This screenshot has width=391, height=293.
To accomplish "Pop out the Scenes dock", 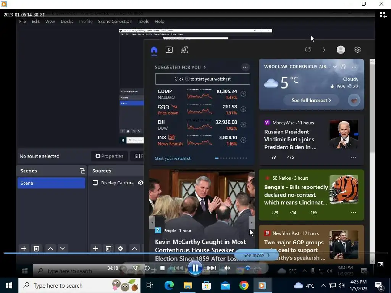I will (82, 171).
